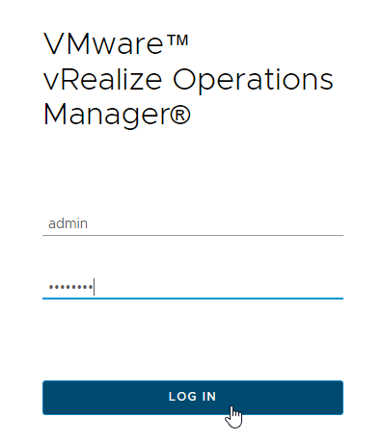Click the word admin in username box
Viewport: 382px width, 443px height.
pos(68,223)
